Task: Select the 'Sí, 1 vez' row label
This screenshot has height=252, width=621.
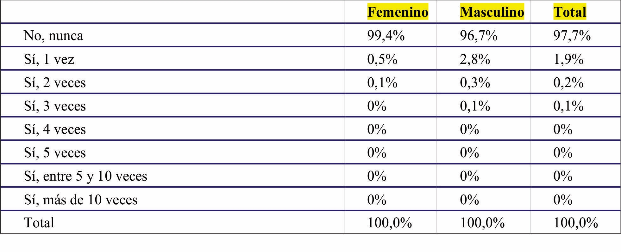Action: (49, 59)
